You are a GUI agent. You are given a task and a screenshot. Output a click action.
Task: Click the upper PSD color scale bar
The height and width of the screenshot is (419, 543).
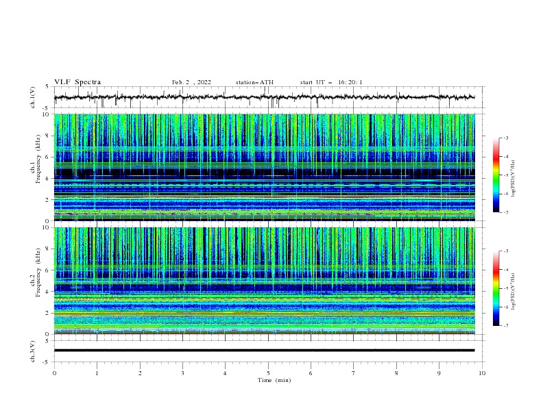tap(496, 175)
